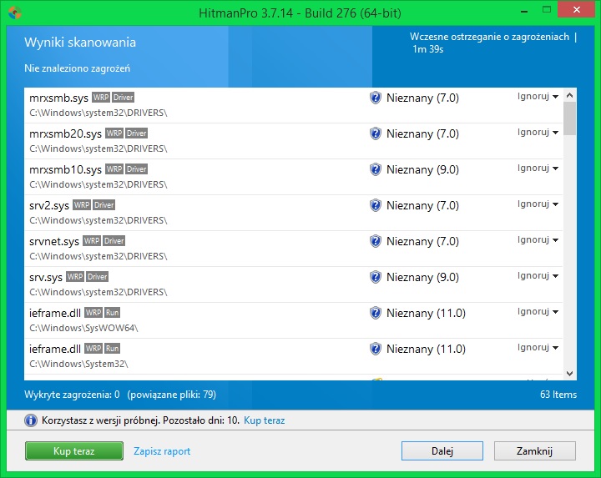Click Kup teraz link in trial notice
Image resolution: width=601 pixels, height=478 pixels.
(264, 420)
